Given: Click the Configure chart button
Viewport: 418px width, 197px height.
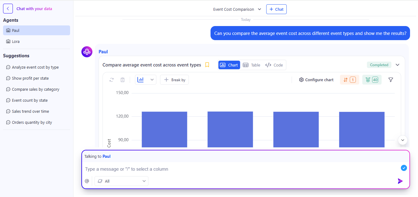Looking at the screenshot, I should coord(316,80).
